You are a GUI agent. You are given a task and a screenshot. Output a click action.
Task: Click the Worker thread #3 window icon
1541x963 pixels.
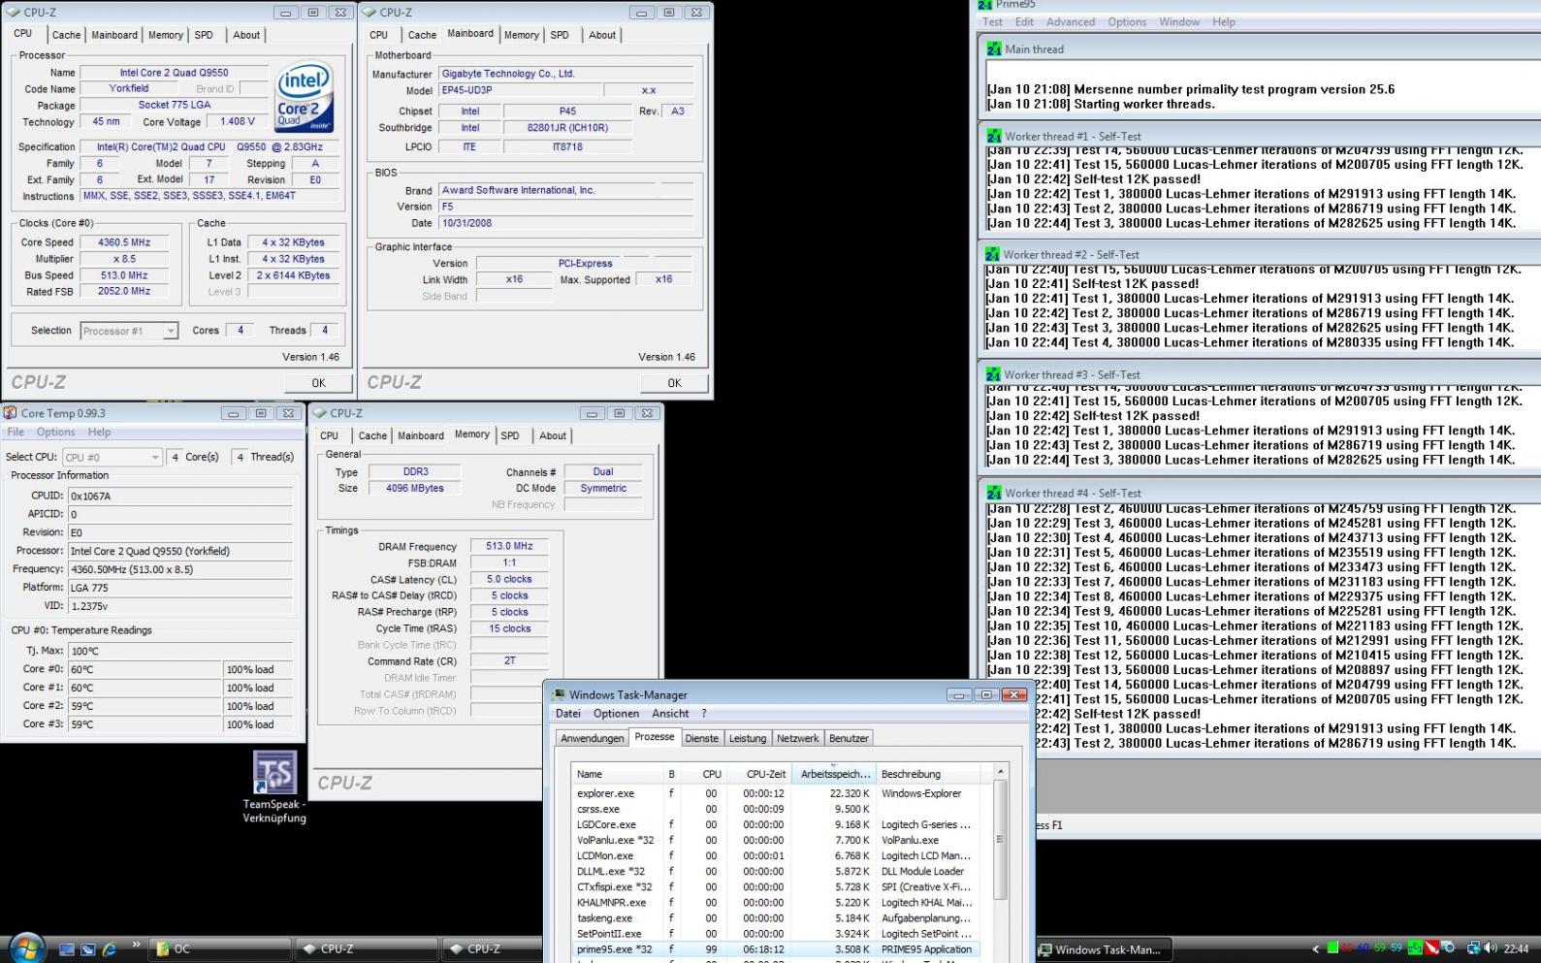tap(993, 374)
